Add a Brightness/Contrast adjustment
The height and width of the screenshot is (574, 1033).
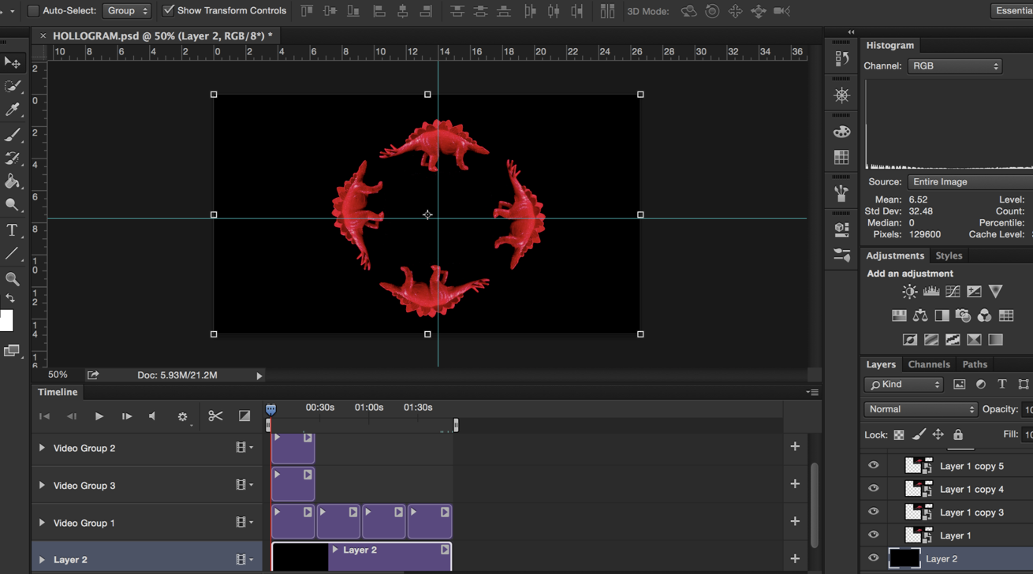pos(909,292)
